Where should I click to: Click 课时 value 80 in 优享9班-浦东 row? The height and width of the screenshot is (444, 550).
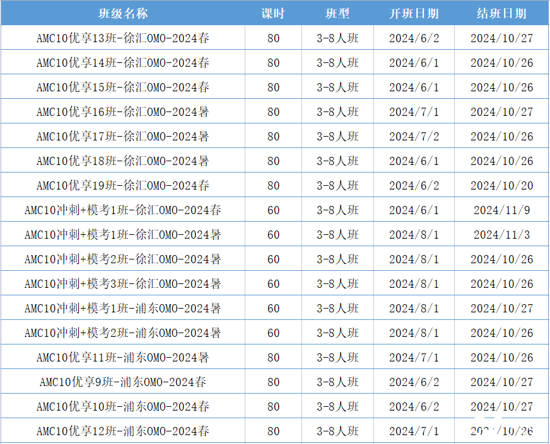click(x=273, y=382)
